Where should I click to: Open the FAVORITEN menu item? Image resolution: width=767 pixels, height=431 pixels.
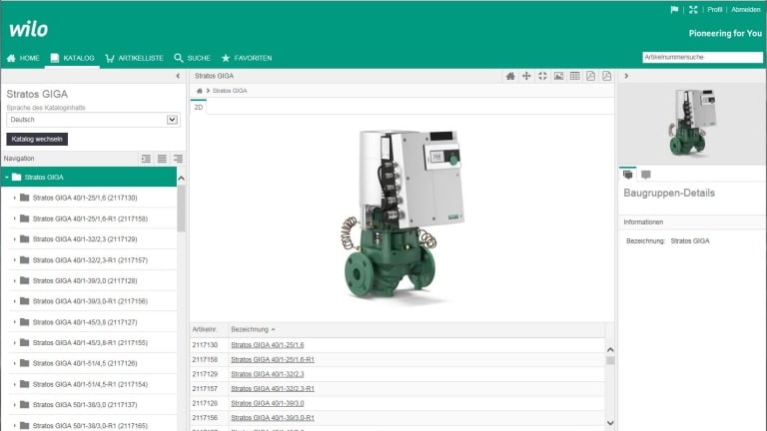coord(247,58)
